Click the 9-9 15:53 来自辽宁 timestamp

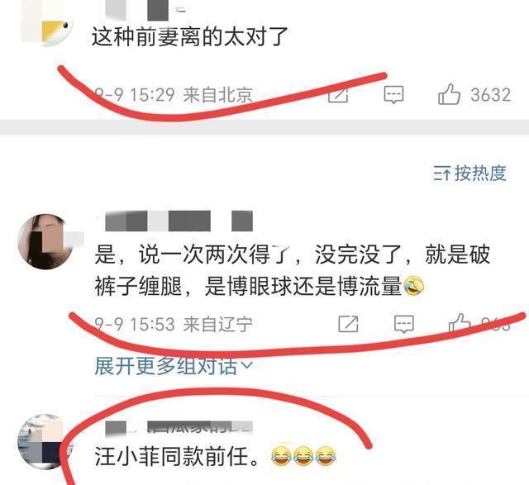point(174,325)
